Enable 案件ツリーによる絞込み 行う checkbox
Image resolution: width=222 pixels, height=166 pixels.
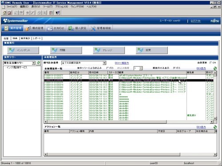coord(107,68)
